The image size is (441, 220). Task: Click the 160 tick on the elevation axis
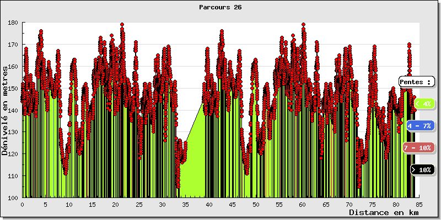[x=13, y=67]
